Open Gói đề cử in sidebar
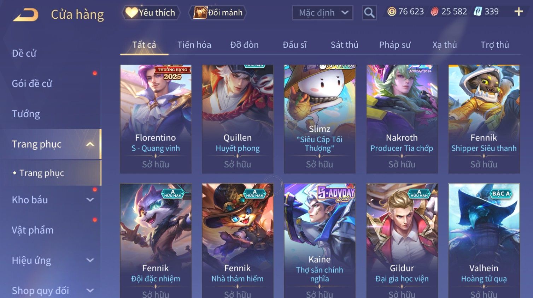Image resolution: width=533 pixels, height=298 pixels. (x=32, y=84)
